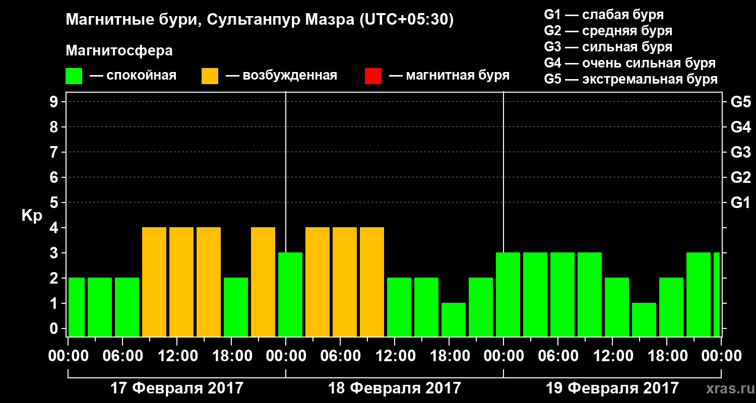Click the '19 Февраля 2017' date label

(612, 388)
